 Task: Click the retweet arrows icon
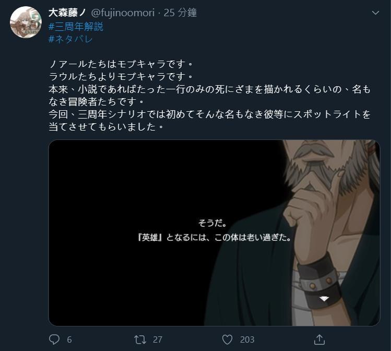click(x=140, y=340)
